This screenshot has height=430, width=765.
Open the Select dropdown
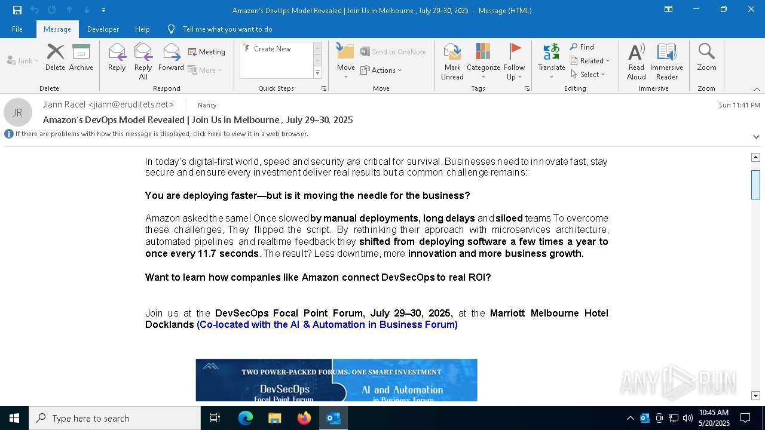pyautogui.click(x=588, y=75)
